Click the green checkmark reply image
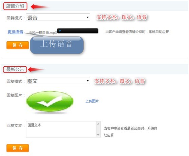Screen dimensions: 189x156 50,102
